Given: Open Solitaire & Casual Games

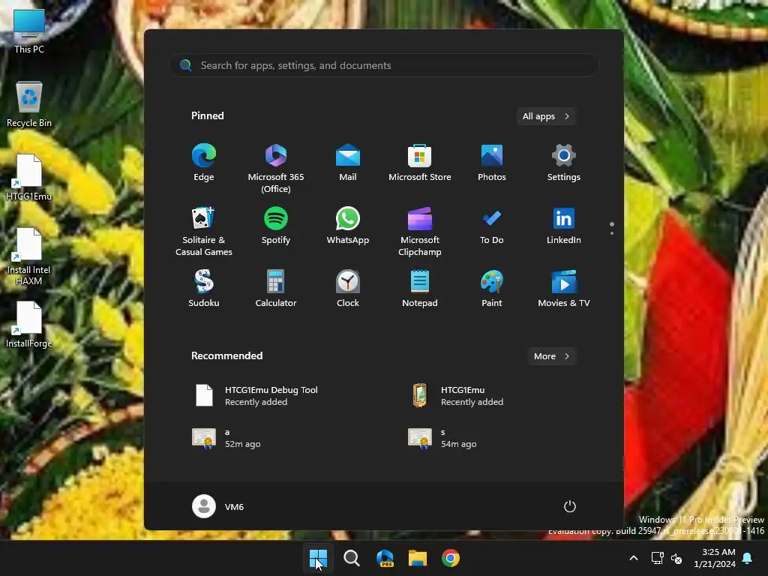Looking at the screenshot, I should (x=204, y=231).
